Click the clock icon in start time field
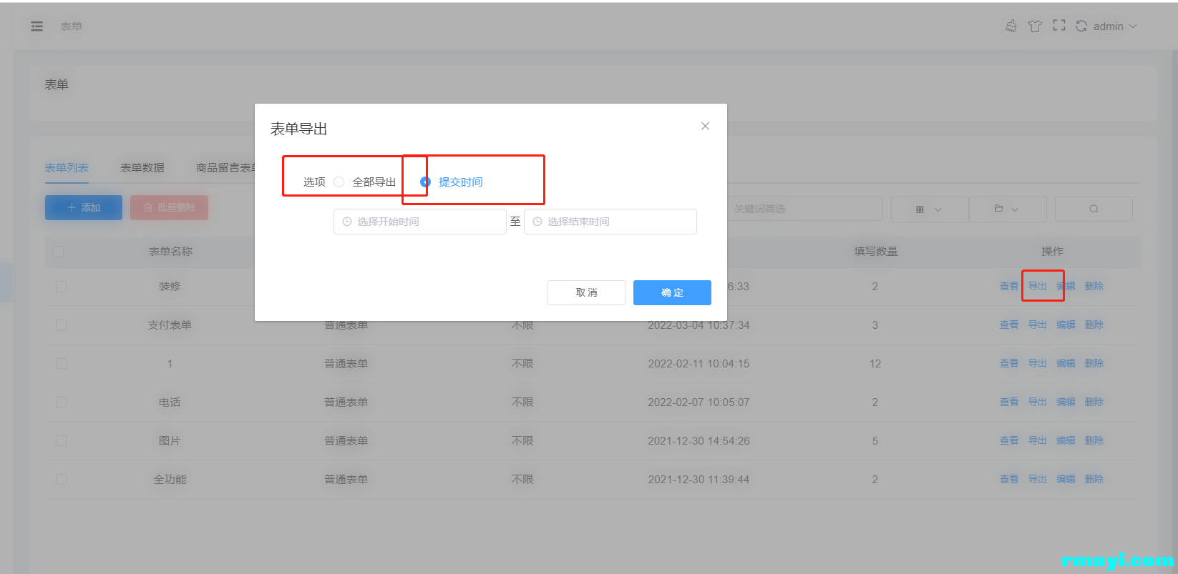1178x574 pixels. [x=347, y=222]
